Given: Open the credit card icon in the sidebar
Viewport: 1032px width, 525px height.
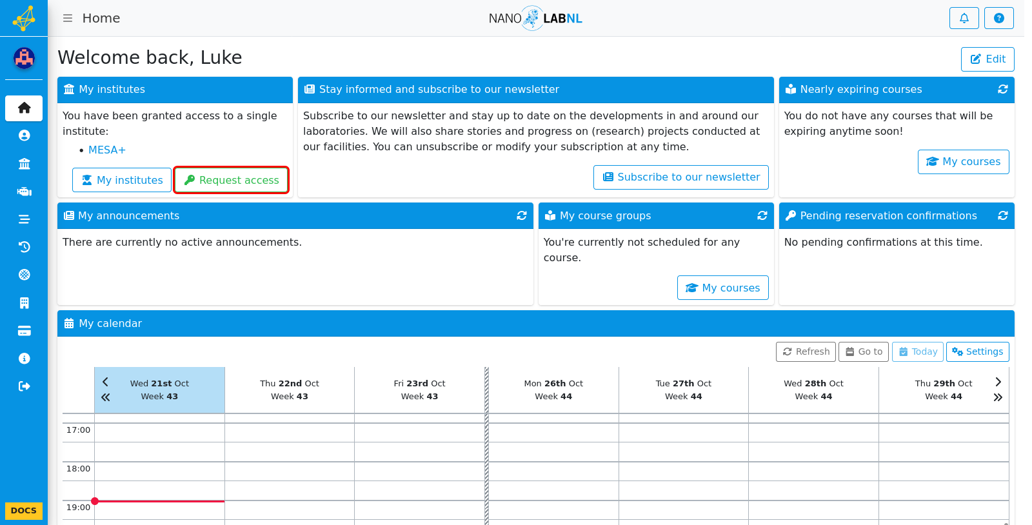Looking at the screenshot, I should [x=24, y=331].
